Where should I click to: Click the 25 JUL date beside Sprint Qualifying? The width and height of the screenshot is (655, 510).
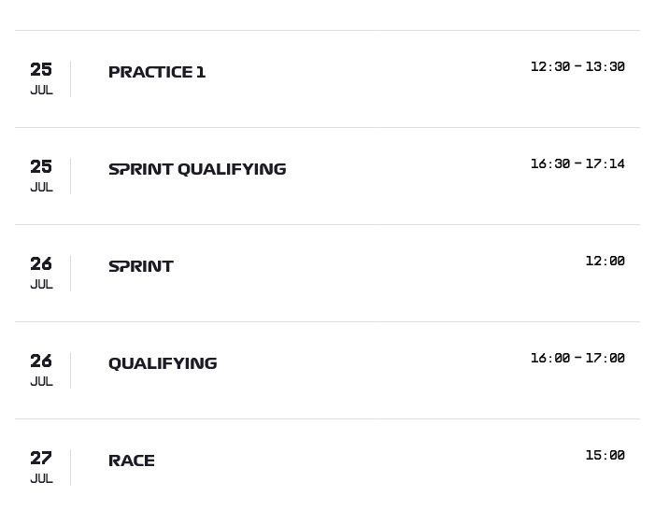(x=41, y=176)
